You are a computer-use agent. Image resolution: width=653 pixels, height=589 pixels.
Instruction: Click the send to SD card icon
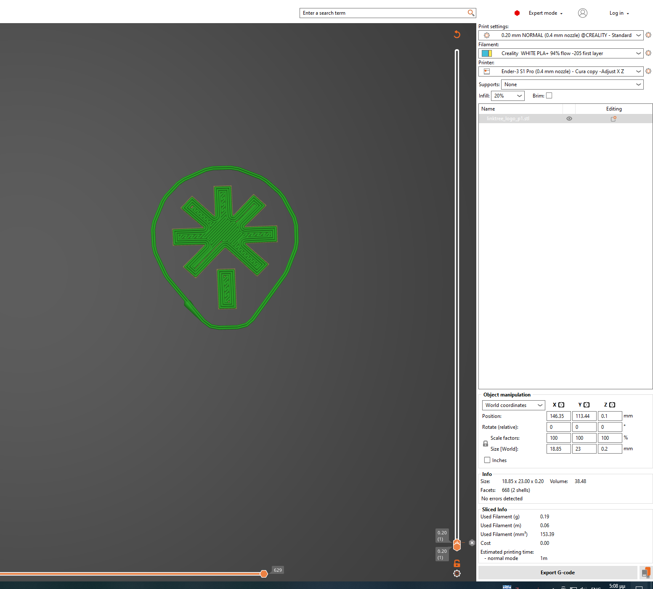pos(645,573)
